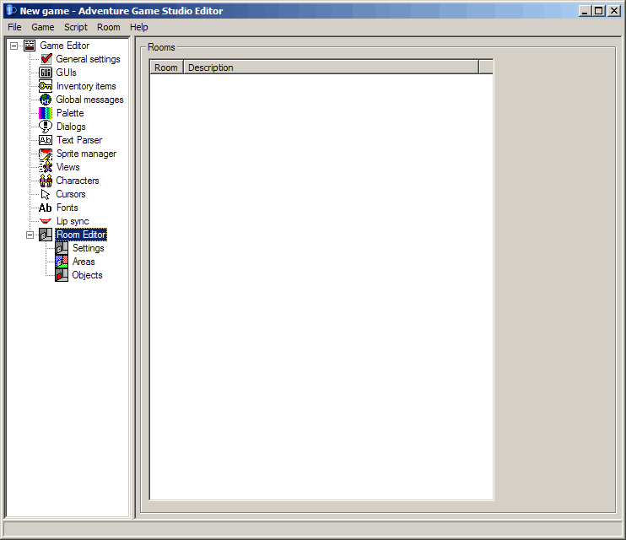
Task: Click the GUIs tree icon
Action: point(45,73)
